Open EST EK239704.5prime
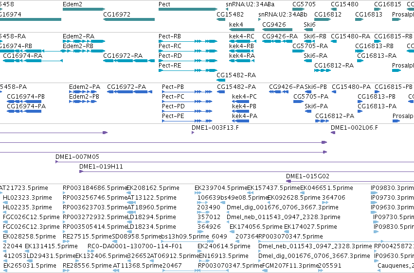414x273 pixels. pyautogui.click(x=221, y=188)
